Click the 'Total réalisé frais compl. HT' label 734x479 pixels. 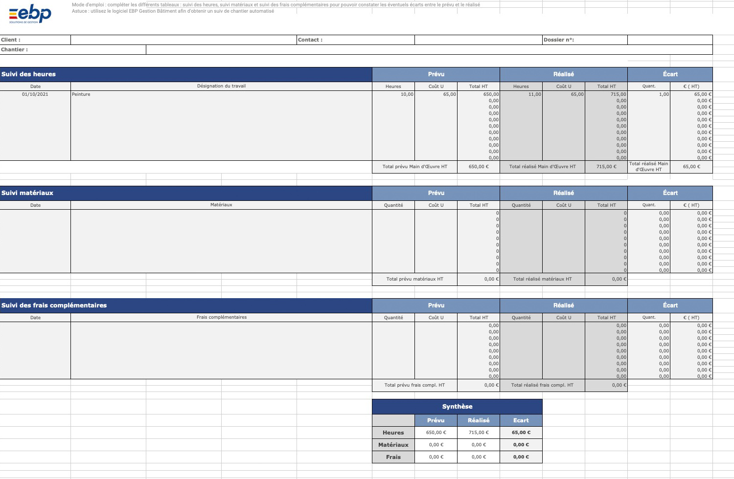point(543,385)
